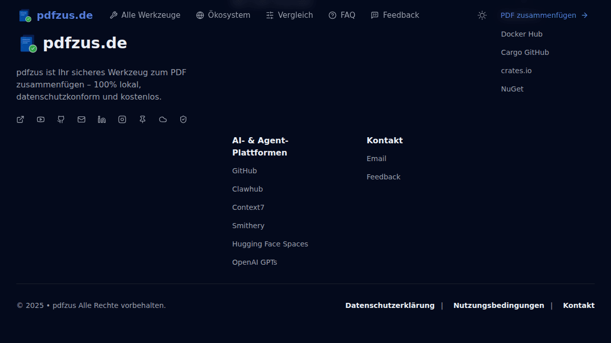
Task: Click AI- & Agent-Plattformen heading
Action: pyautogui.click(x=260, y=146)
